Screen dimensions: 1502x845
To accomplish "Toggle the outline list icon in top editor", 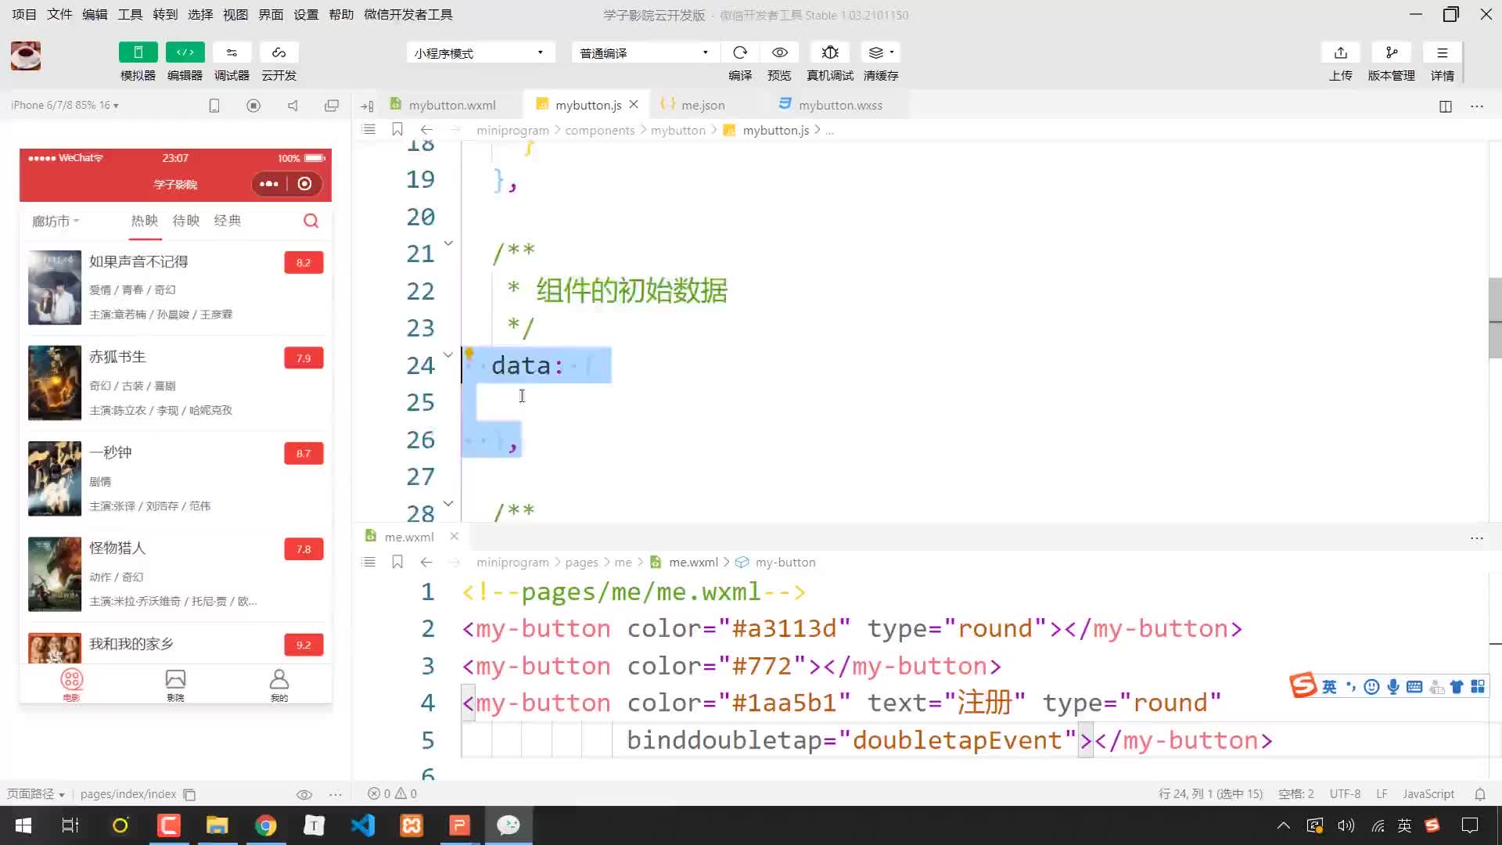I will pyautogui.click(x=369, y=130).
